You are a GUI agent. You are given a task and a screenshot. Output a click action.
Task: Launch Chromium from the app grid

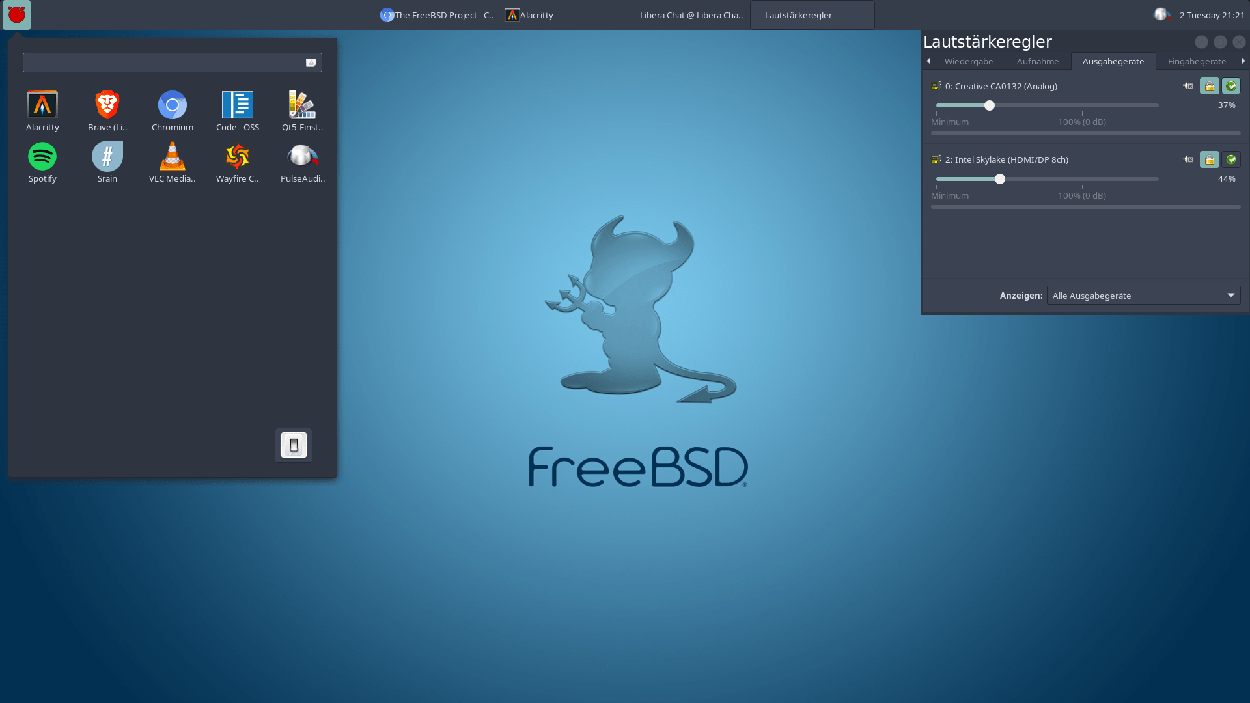[172, 108]
